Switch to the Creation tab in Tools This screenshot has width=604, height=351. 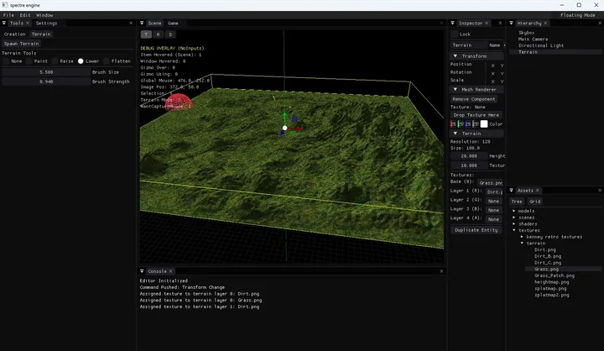pos(14,34)
